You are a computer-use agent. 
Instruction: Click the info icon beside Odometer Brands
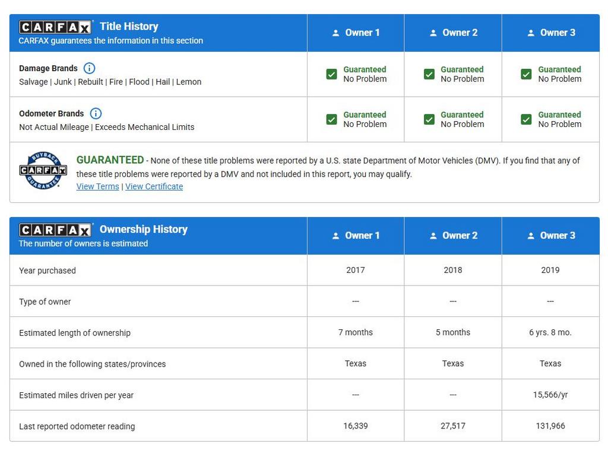coord(96,113)
